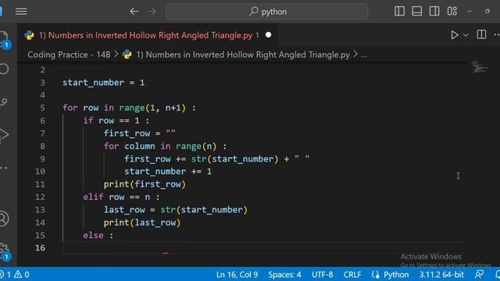Split the editor to the right
This screenshot has height=281, width=500.
click(x=481, y=34)
